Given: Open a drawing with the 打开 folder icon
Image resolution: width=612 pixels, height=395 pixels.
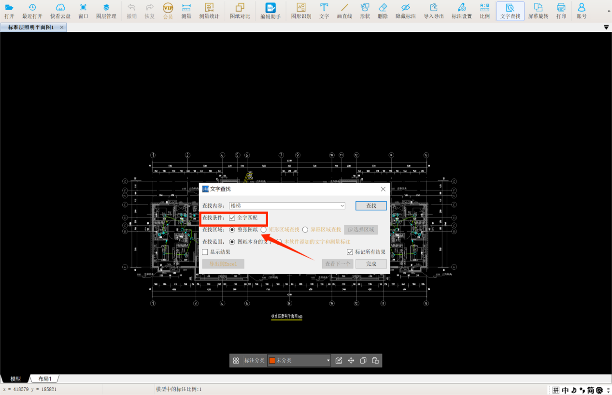Looking at the screenshot, I should (9, 11).
